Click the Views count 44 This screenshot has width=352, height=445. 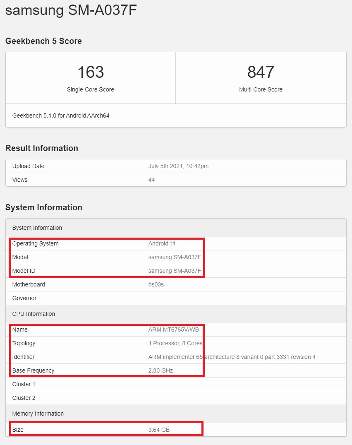pos(151,180)
